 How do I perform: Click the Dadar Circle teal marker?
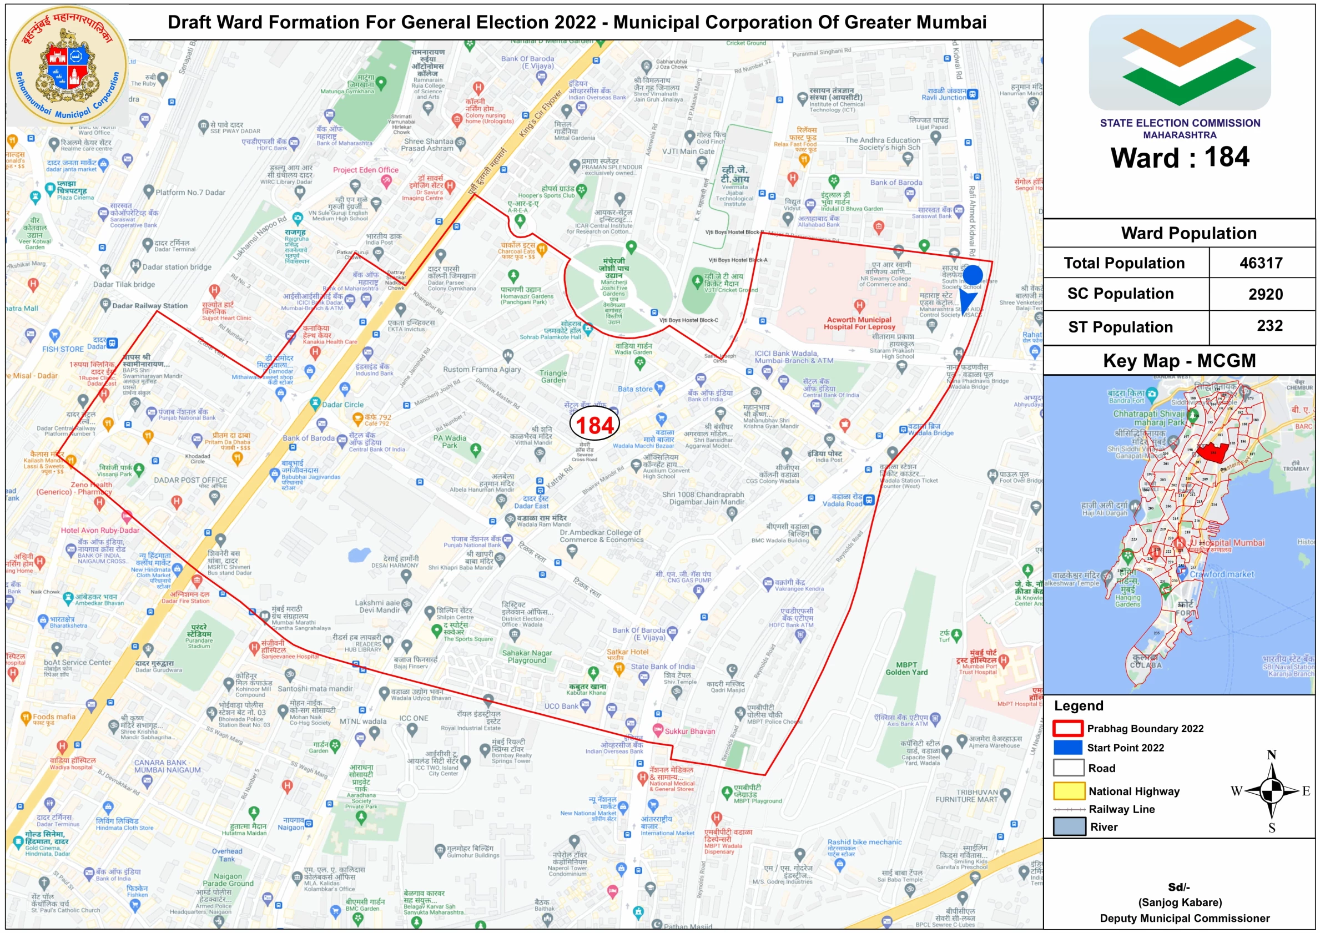point(315,403)
